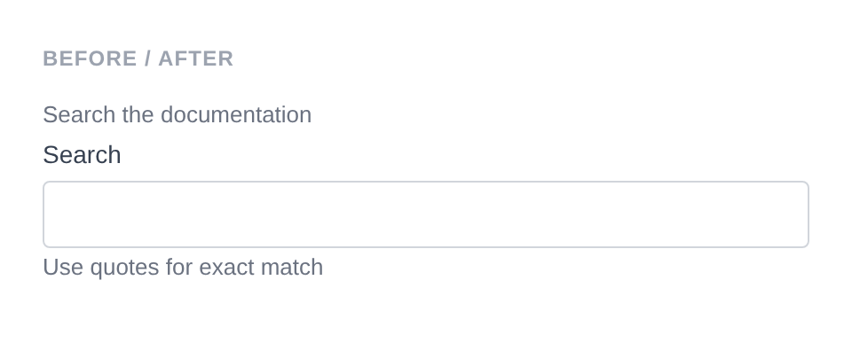Activate the text box below Search label
The height and width of the screenshot is (358, 852).
pos(426,214)
